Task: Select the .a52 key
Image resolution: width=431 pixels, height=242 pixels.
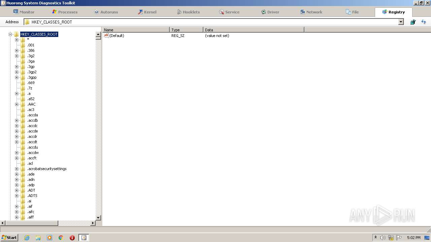Action: tap(31, 99)
